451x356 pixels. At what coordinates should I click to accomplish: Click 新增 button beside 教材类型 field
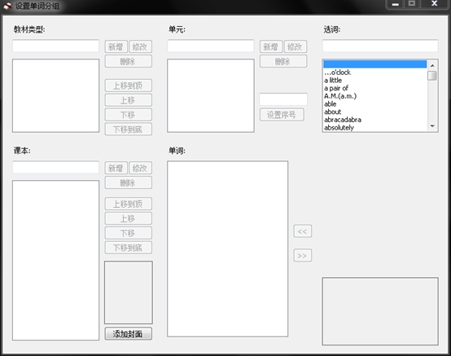tap(116, 46)
